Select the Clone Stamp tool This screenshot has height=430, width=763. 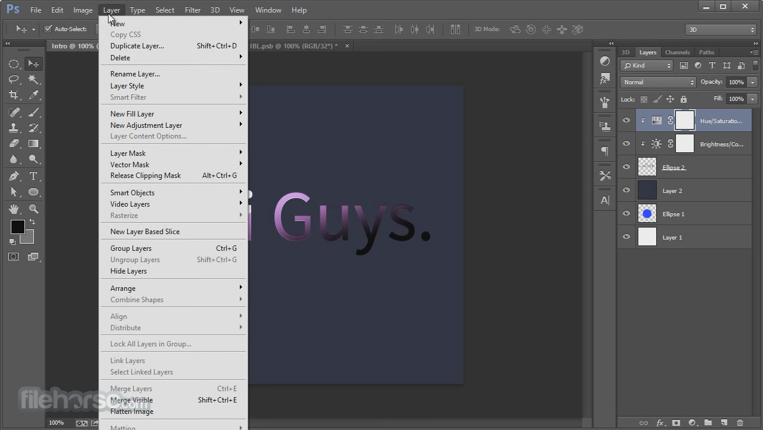(14, 128)
